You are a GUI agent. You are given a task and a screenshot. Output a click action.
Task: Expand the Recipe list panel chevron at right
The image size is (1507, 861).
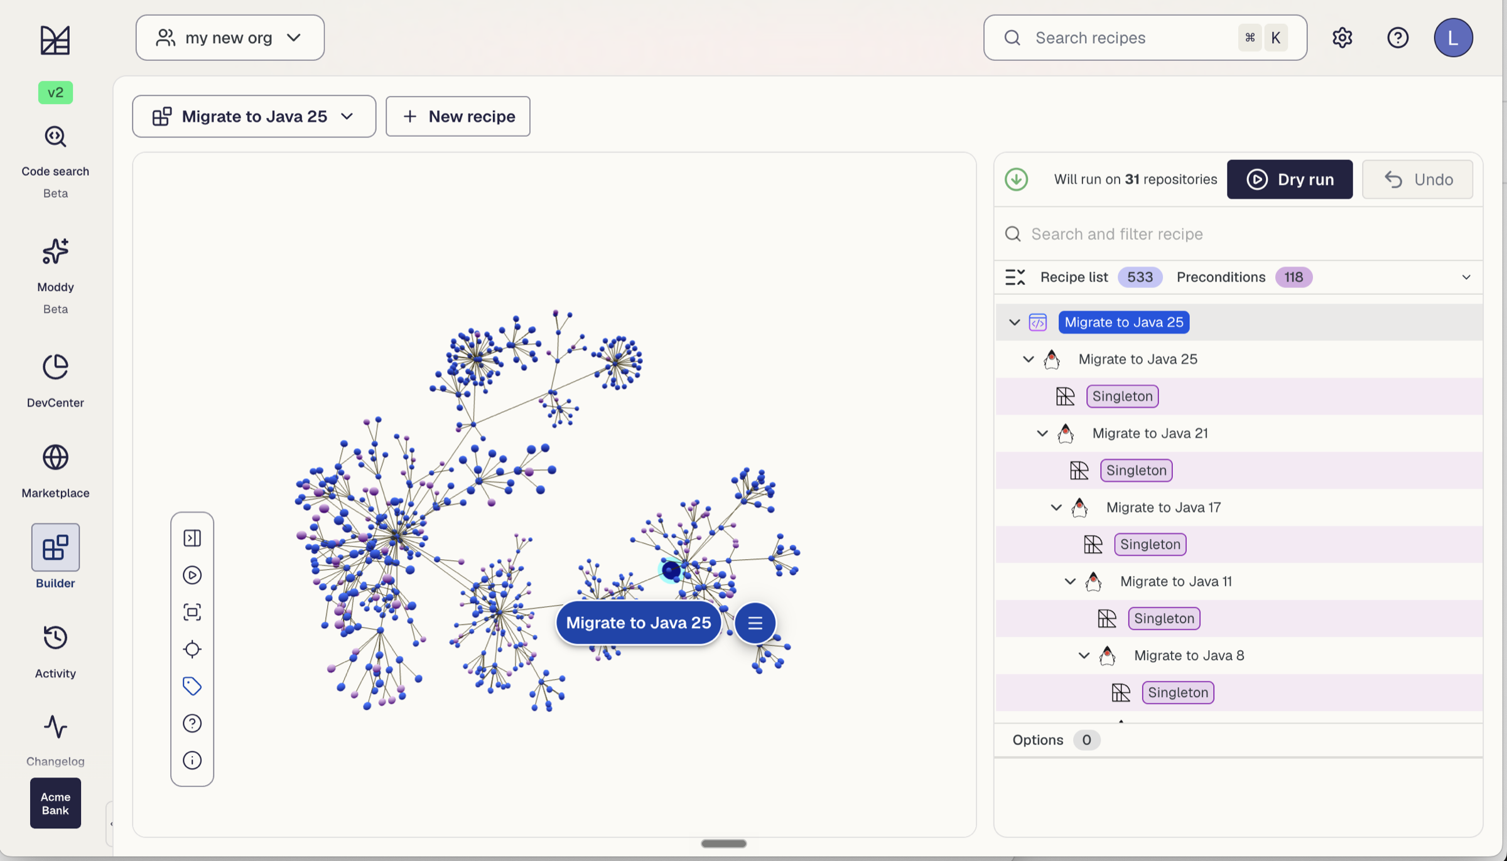coord(1466,277)
